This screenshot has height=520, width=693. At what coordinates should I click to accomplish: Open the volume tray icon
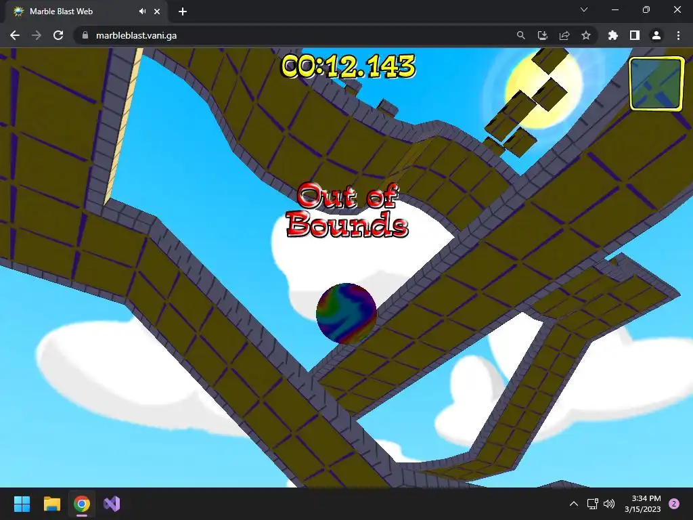(609, 504)
